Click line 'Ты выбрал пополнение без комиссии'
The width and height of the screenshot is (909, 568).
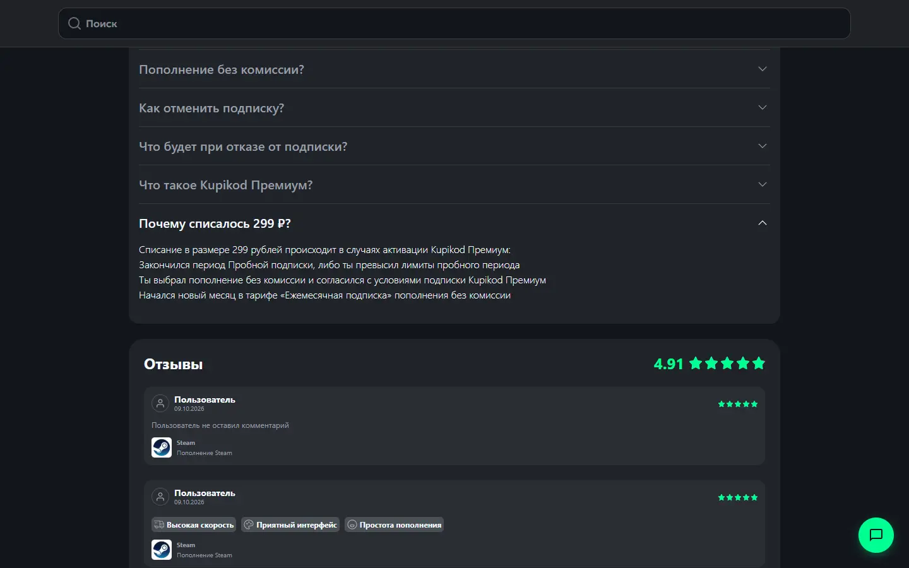point(343,280)
